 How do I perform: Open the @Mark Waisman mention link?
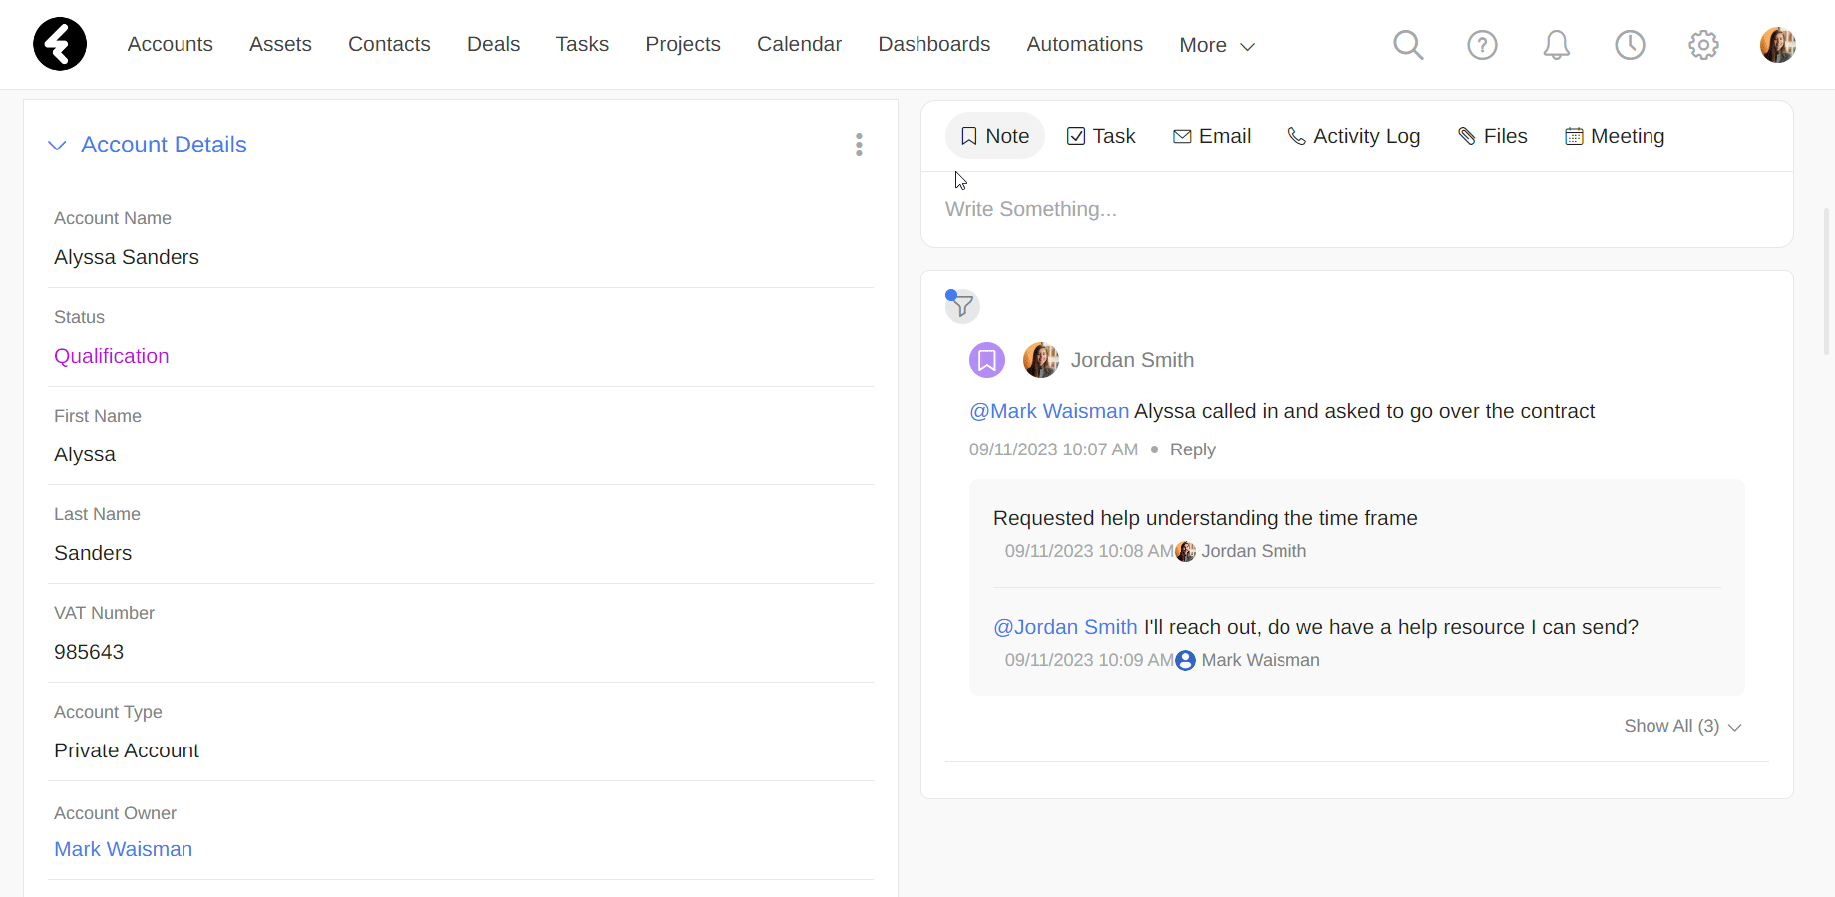[x=1049, y=411]
